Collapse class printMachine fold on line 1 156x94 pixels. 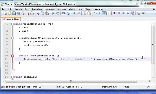(x=12, y=24)
